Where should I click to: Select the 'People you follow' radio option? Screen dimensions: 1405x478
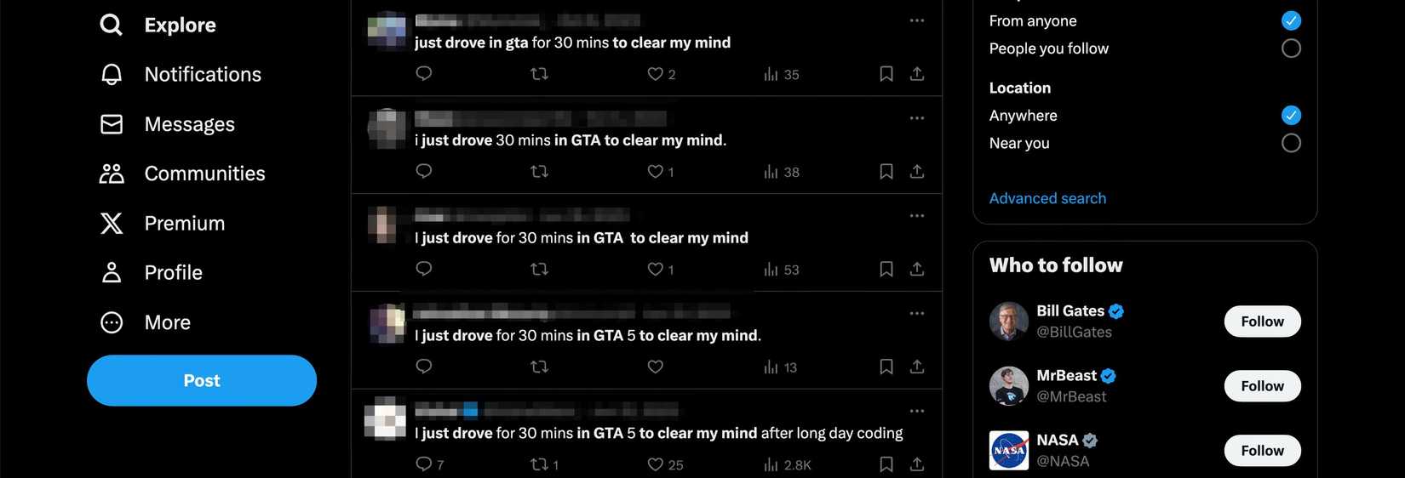1291,48
